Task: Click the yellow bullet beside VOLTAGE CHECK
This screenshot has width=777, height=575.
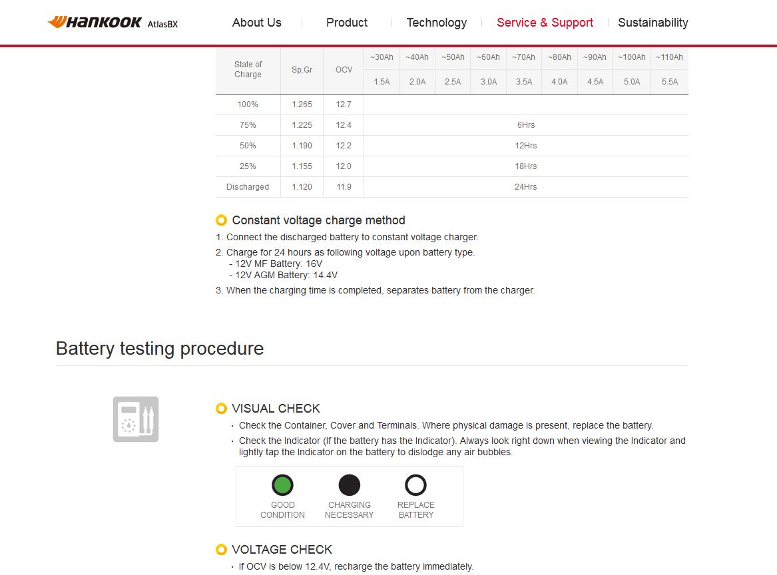Action: click(221, 550)
